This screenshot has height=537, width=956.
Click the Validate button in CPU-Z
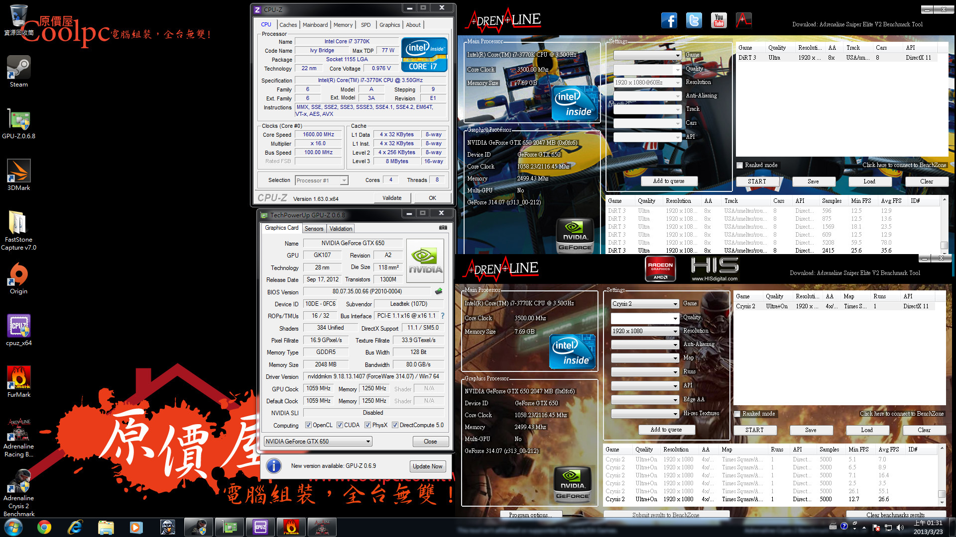[392, 198]
